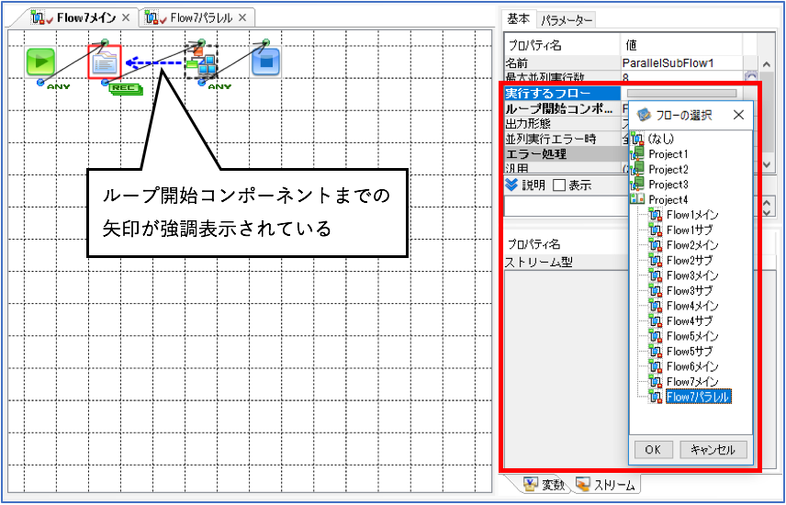Image resolution: width=786 pixels, height=505 pixels.
Task: Select the green Start component icon
Action: pyautogui.click(x=40, y=62)
